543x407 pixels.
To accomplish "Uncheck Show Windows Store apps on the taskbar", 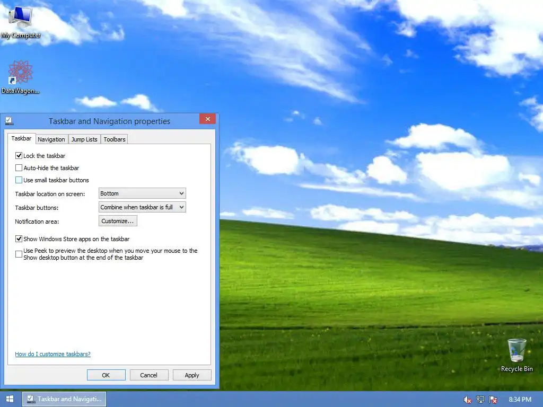I will click(19, 239).
